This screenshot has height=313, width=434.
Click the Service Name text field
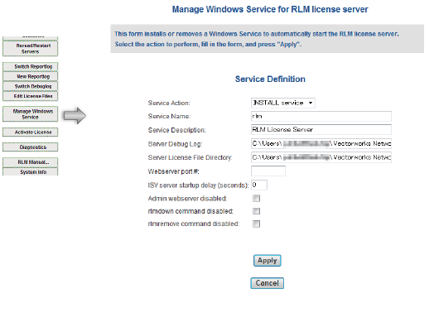coord(321,116)
